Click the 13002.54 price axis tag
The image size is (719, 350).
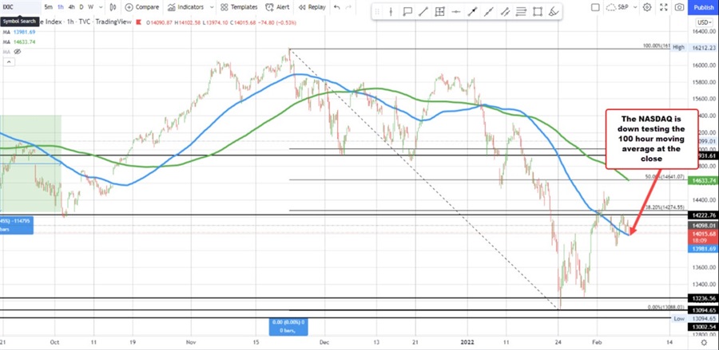(703, 327)
